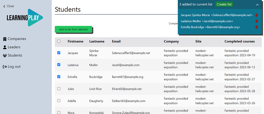Click the LearningPlay logo
Viewport: 264px width, 114px height.
(25, 17)
